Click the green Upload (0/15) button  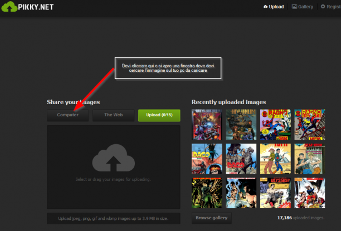(159, 115)
